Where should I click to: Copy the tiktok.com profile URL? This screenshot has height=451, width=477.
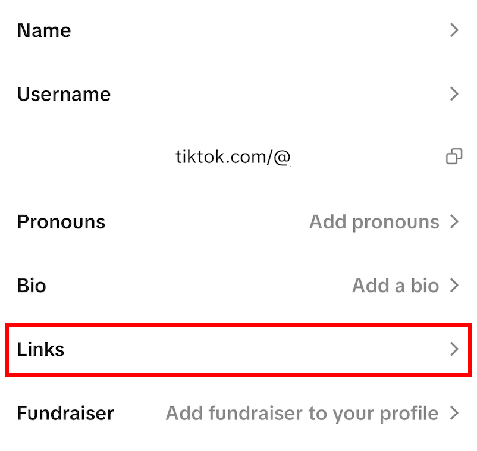tap(455, 156)
